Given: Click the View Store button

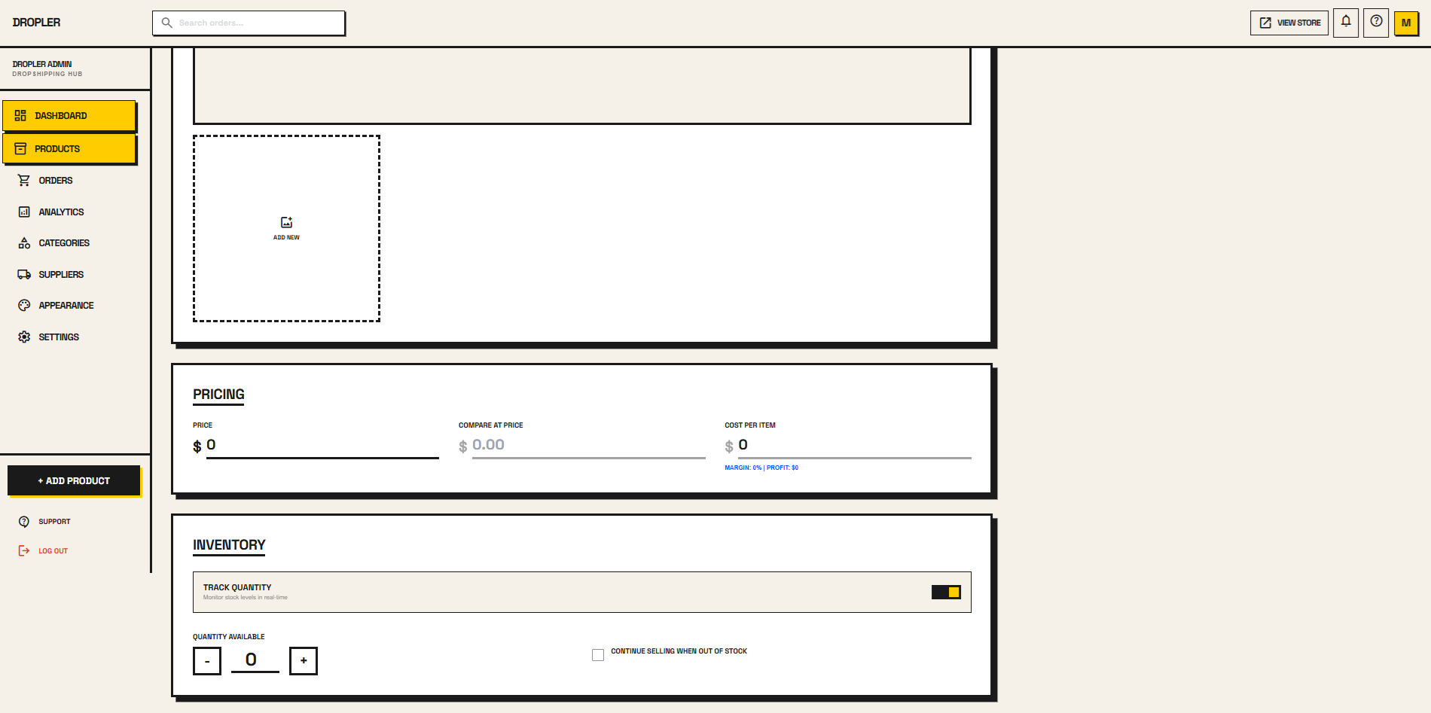Looking at the screenshot, I should click(x=1289, y=23).
